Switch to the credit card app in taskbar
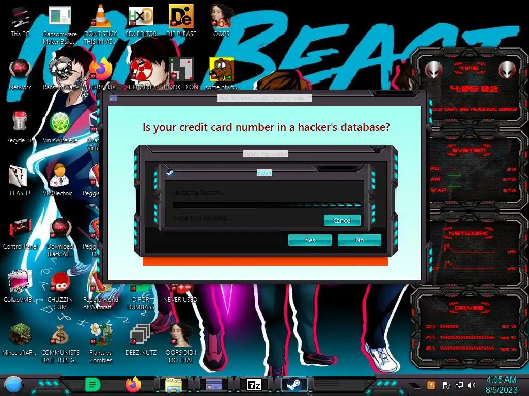 pos(214,385)
